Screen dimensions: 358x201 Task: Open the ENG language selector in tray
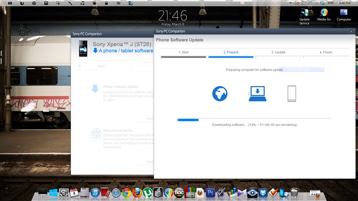click(331, 3)
